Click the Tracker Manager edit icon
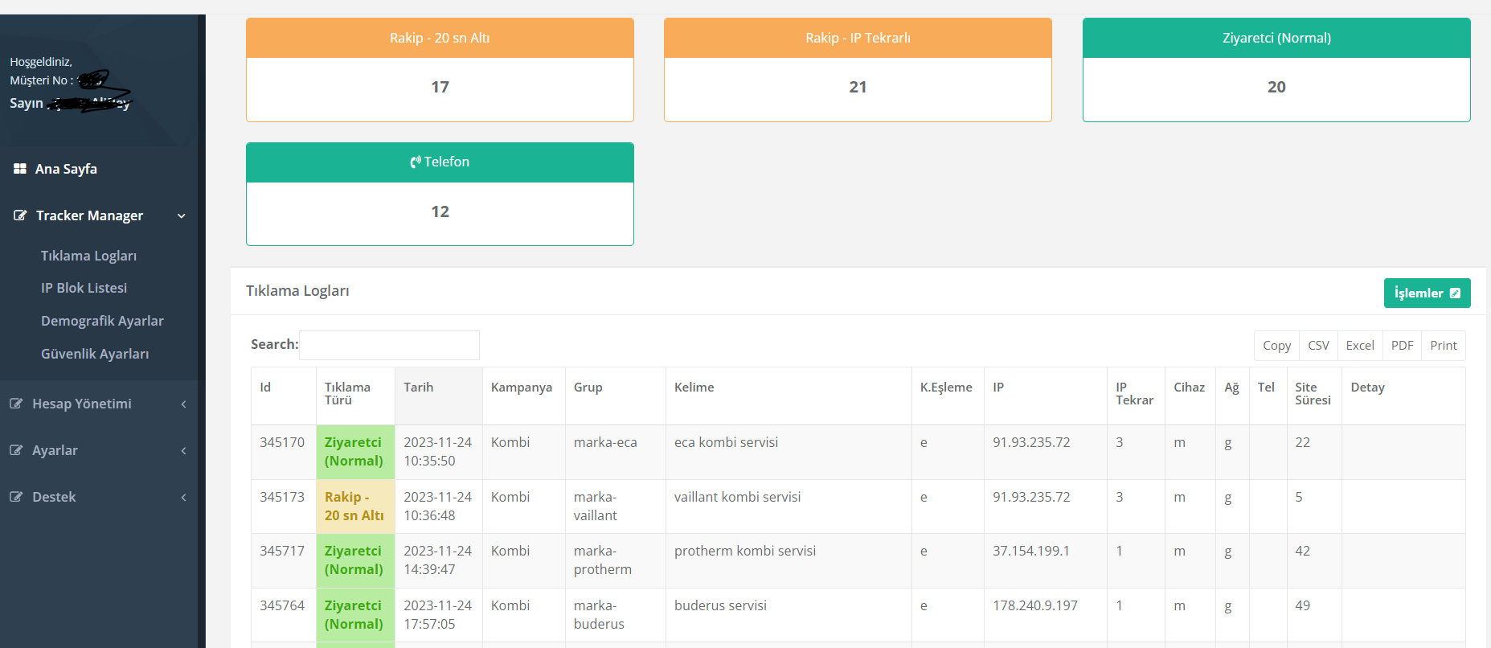Screen dimensions: 1491x648 pos(20,215)
